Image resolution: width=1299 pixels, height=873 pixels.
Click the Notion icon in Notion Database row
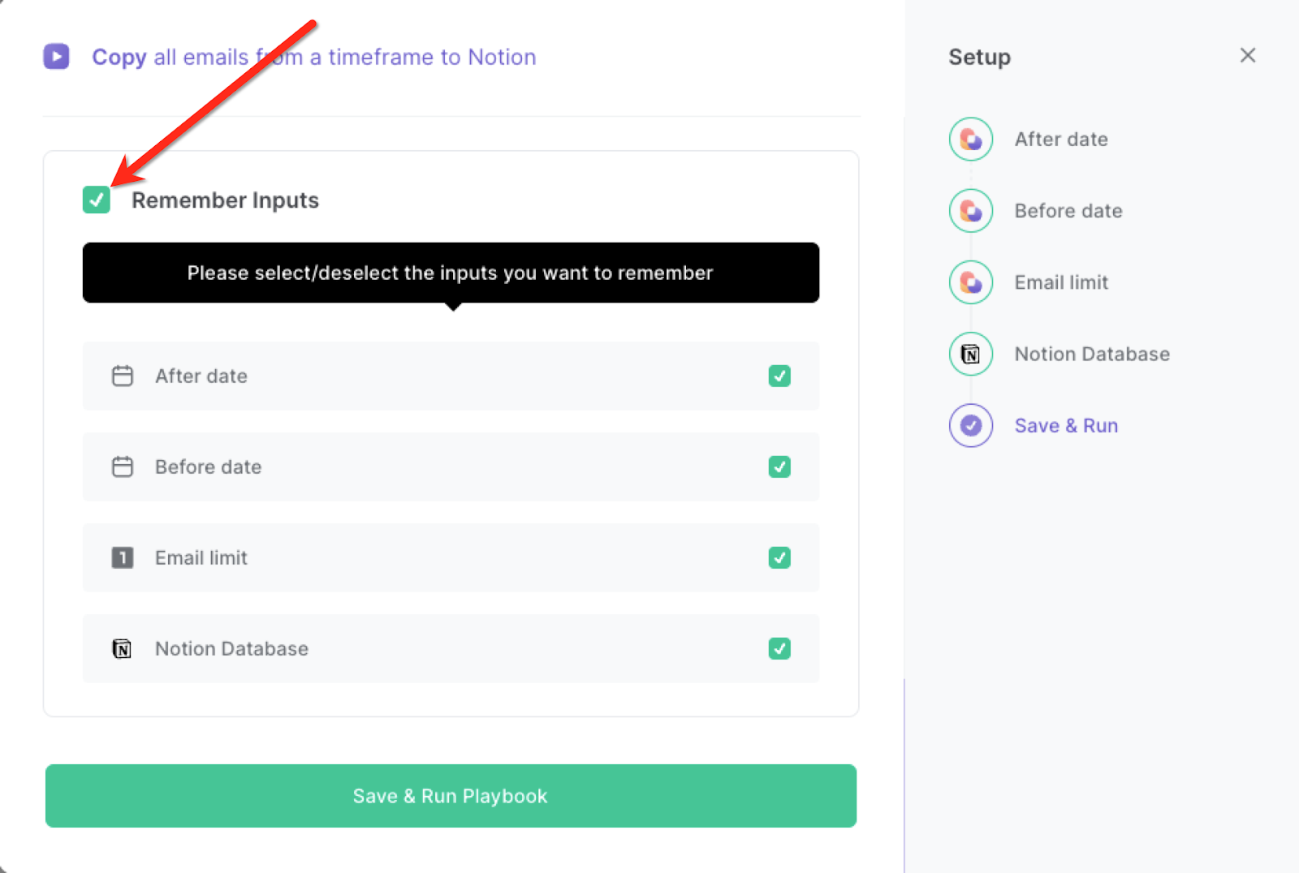click(x=123, y=648)
